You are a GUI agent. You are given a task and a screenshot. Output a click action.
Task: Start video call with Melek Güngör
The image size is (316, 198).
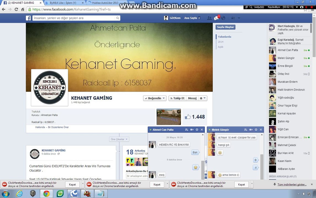click(251, 130)
